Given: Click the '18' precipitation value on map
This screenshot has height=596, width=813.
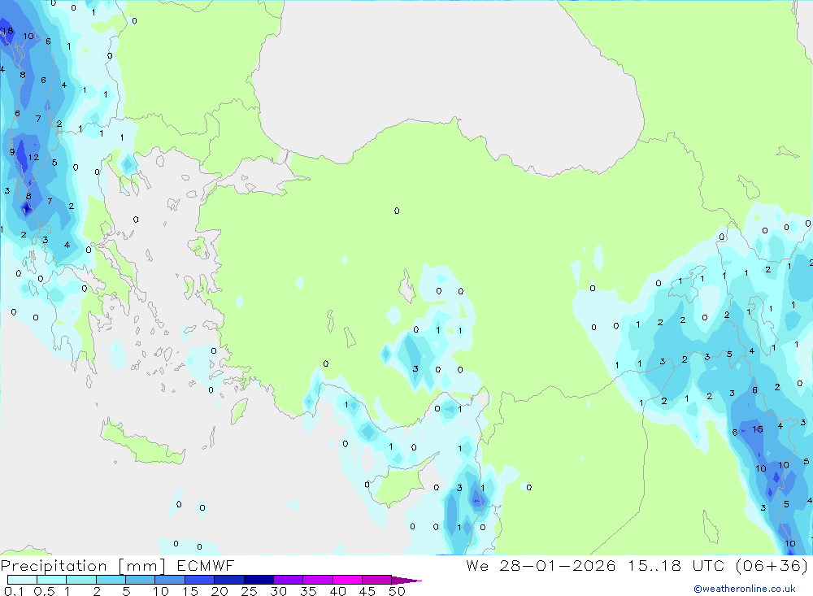Looking at the screenshot, I should click(x=7, y=31).
